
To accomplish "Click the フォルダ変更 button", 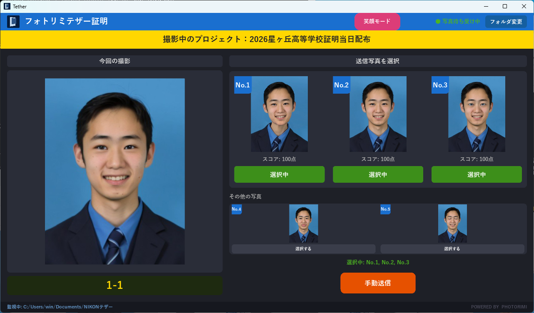I will [506, 22].
